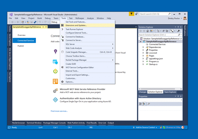The width and height of the screenshot is (198, 139).
Task: Click the Categorized icon in Properties panel
Action: [140, 104]
